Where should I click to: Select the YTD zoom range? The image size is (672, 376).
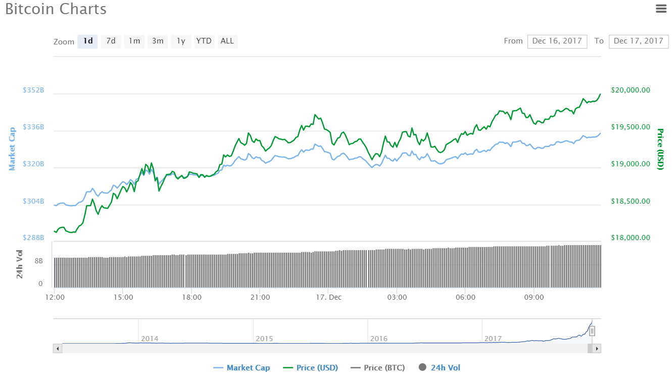coord(204,41)
